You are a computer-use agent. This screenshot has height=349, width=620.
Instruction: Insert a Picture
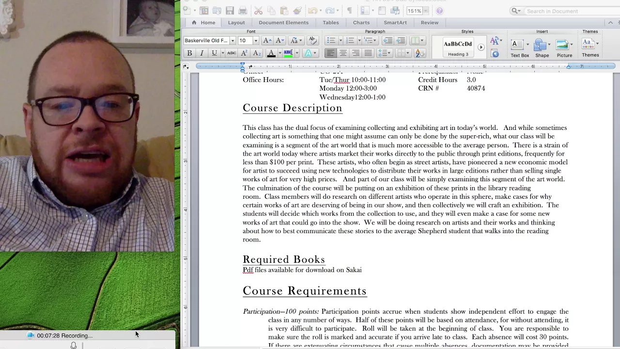click(564, 48)
